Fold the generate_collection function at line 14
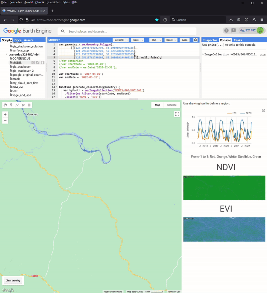This screenshot has width=267, height=293. [56, 87]
